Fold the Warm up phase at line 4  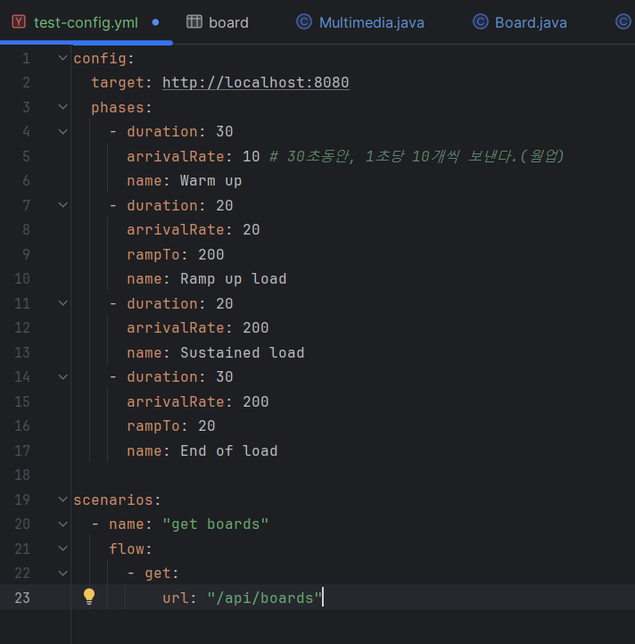click(x=62, y=132)
